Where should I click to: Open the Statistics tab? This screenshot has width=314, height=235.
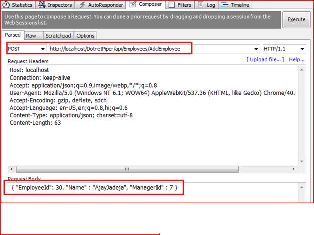tap(18, 5)
